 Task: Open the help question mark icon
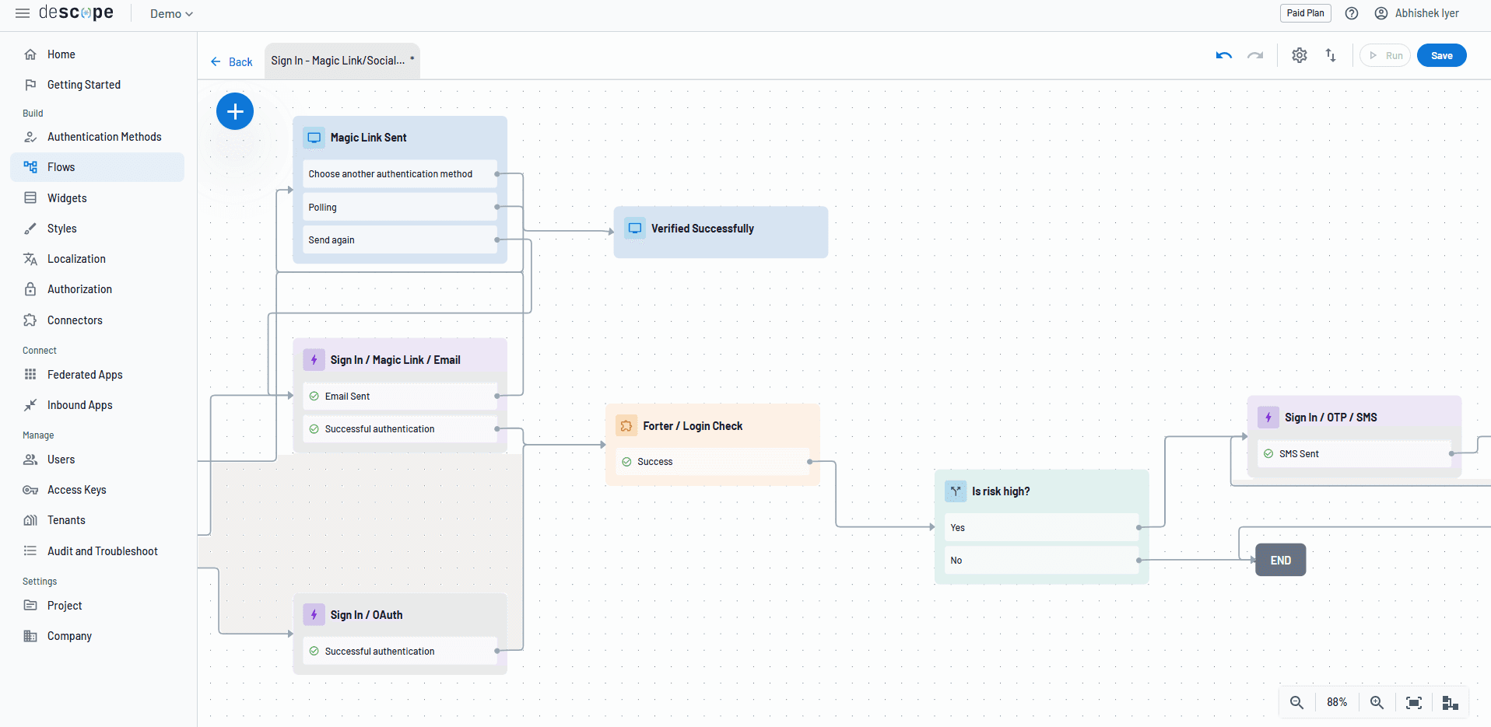(x=1352, y=13)
